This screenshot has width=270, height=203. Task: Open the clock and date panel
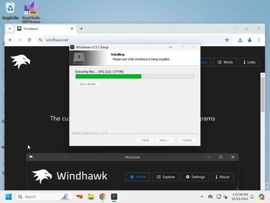click(x=240, y=197)
